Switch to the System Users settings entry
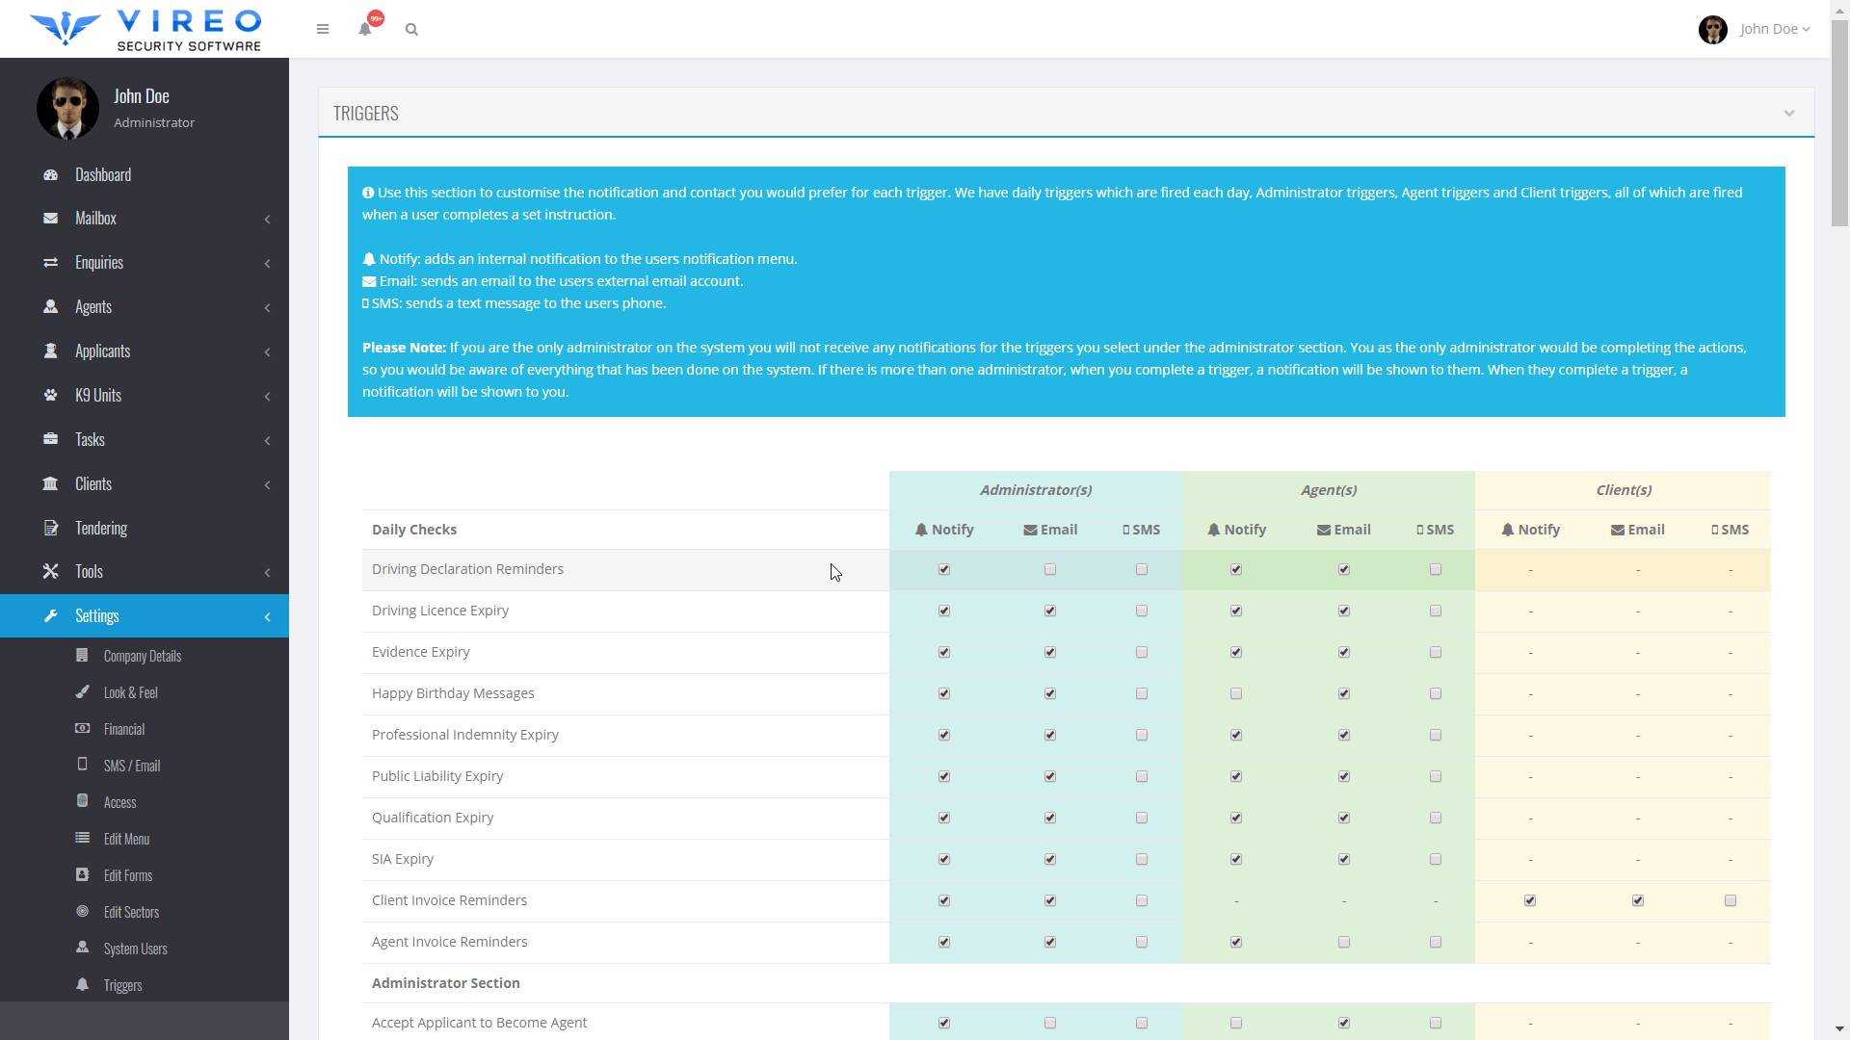 pos(135,949)
